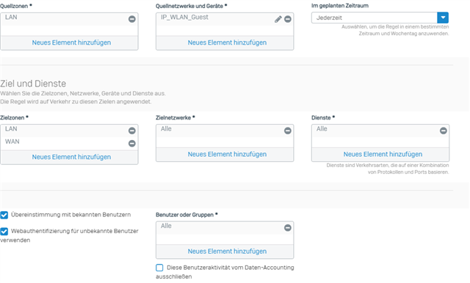470x283 pixels.
Task: Add new element to Quellzonen
Action: [x=71, y=43]
